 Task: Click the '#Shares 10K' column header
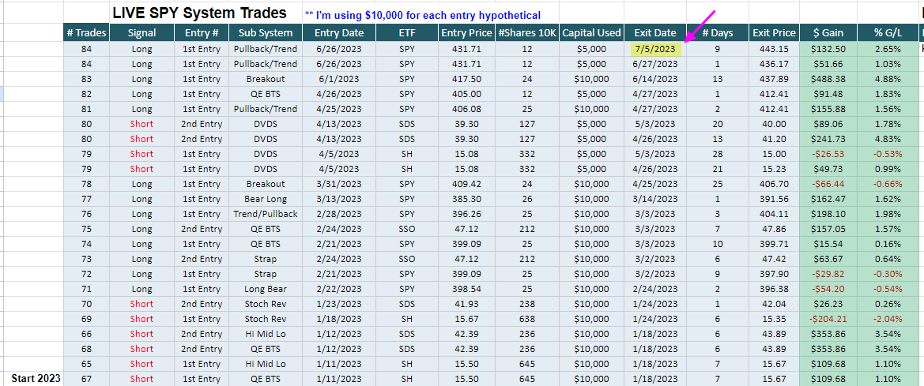click(x=527, y=33)
